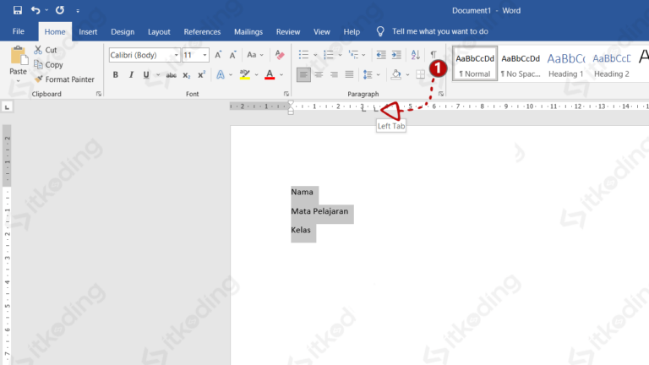This screenshot has height=365, width=649.
Task: Cut the selected text
Action: click(x=46, y=50)
